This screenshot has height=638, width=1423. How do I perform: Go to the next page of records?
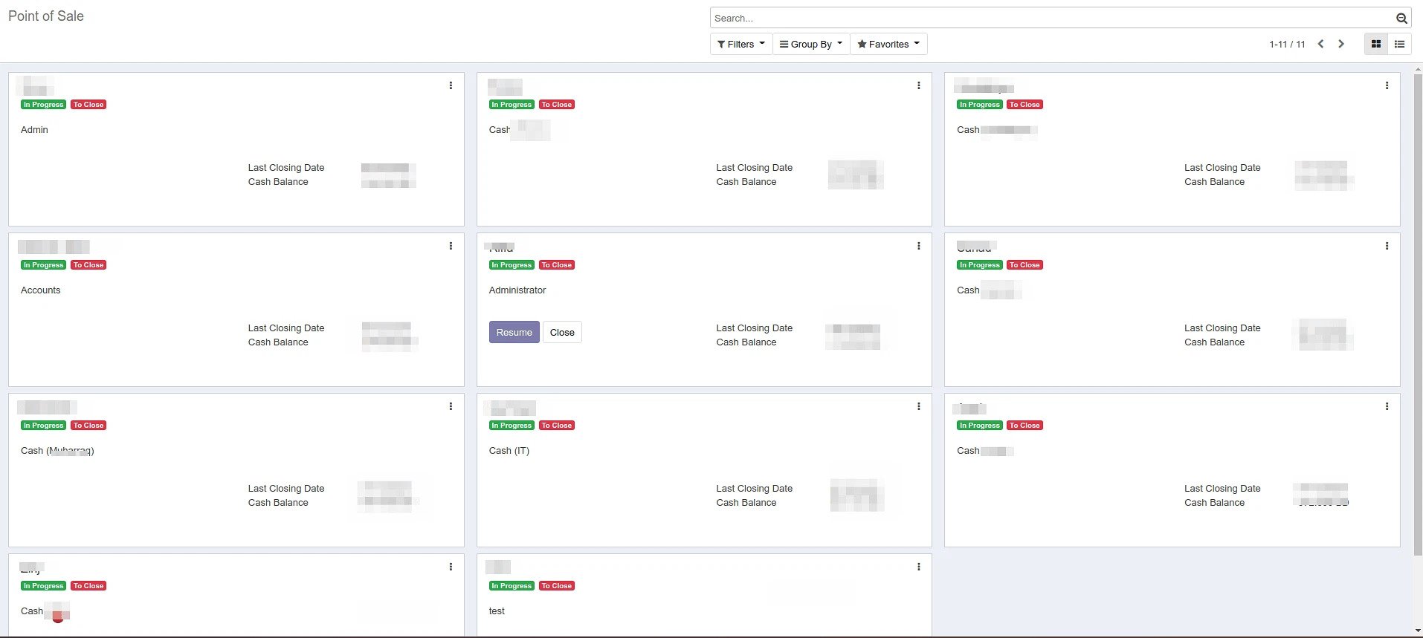[x=1341, y=45]
